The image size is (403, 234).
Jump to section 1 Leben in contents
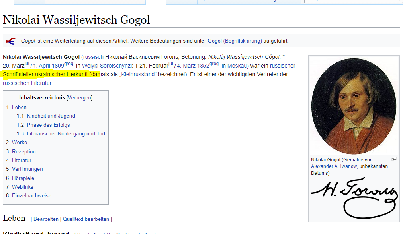(x=19, y=107)
